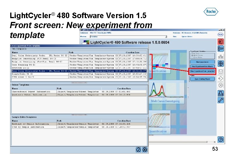Sort Sample Editor Templates by Path header
This screenshot has width=228, height=158.
(x=79, y=121)
